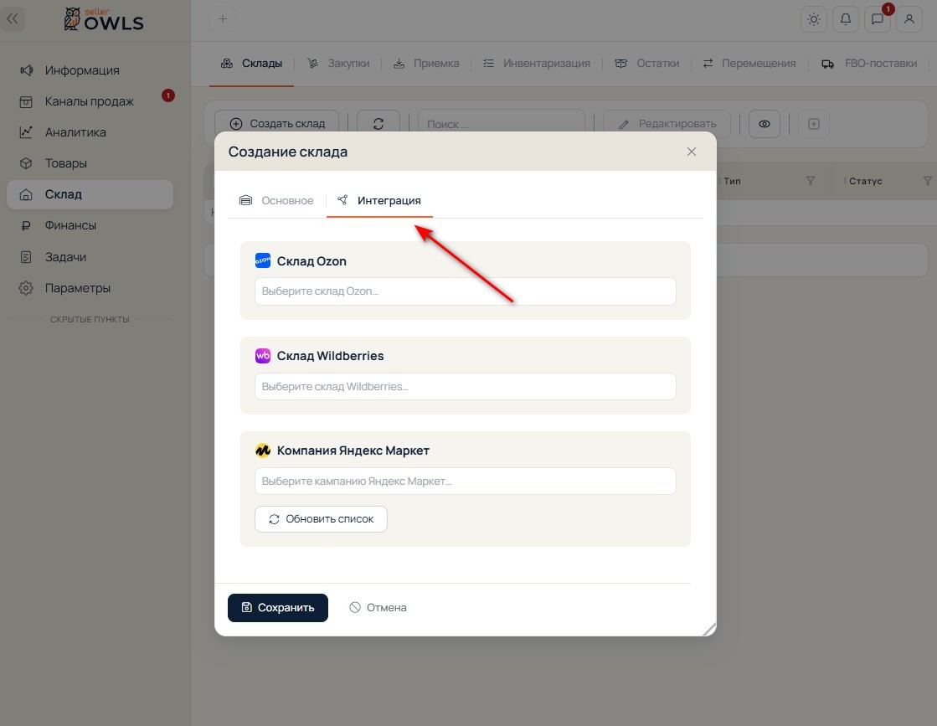This screenshot has width=937, height=726.
Task: Click the plus tab icon in header
Action: coord(222,19)
